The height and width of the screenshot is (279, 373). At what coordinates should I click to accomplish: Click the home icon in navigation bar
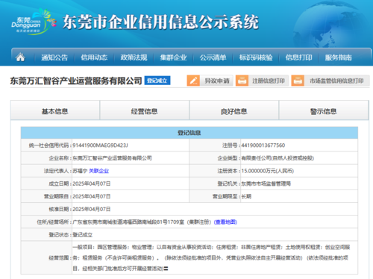[x=20, y=57]
